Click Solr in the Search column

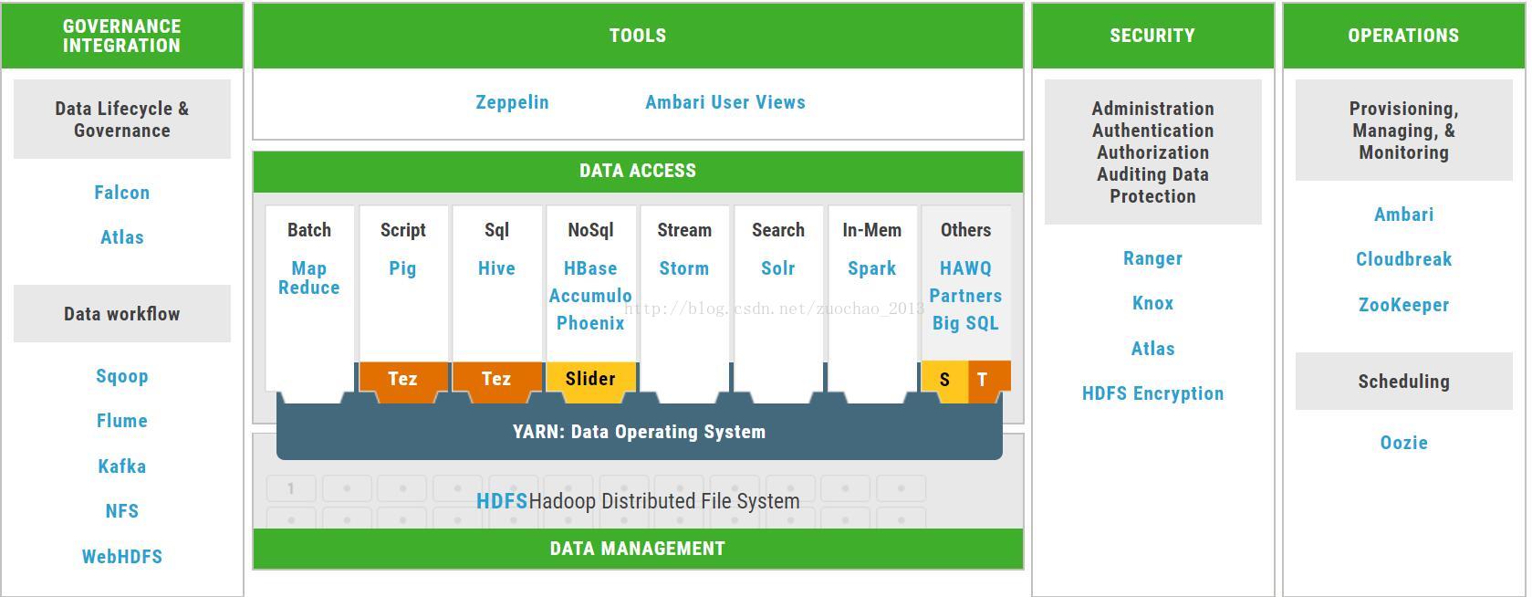click(x=778, y=268)
